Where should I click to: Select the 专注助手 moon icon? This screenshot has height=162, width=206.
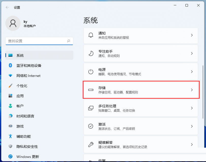[91, 54]
